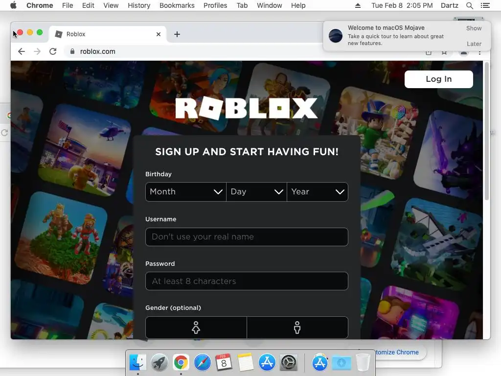Open the Edit menu
This screenshot has width=501, height=376.
pyautogui.click(x=88, y=5)
